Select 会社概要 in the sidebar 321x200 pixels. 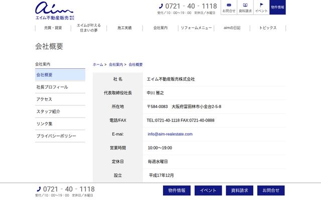[x=60, y=74]
